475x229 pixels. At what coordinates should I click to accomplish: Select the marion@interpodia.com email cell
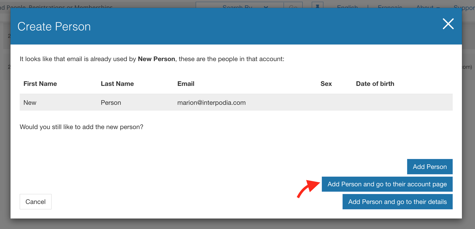point(211,102)
